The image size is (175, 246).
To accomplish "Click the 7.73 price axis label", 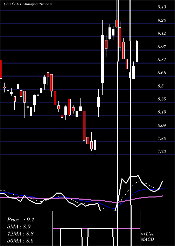I will 162,151.
